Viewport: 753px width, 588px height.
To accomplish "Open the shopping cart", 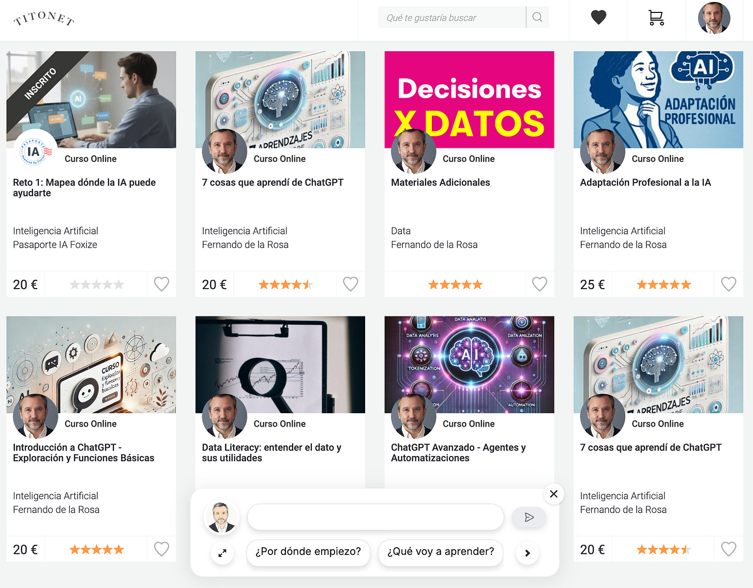I will coord(656,18).
